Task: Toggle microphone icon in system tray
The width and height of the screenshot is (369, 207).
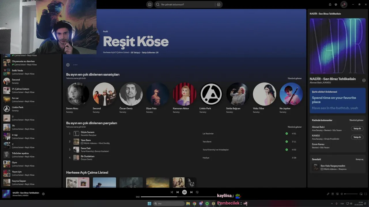Action: click(336, 204)
